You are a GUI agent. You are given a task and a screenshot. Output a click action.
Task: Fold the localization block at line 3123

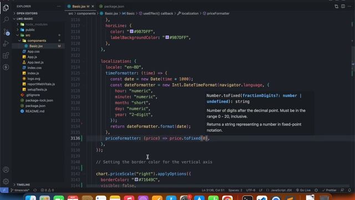tap(84, 61)
